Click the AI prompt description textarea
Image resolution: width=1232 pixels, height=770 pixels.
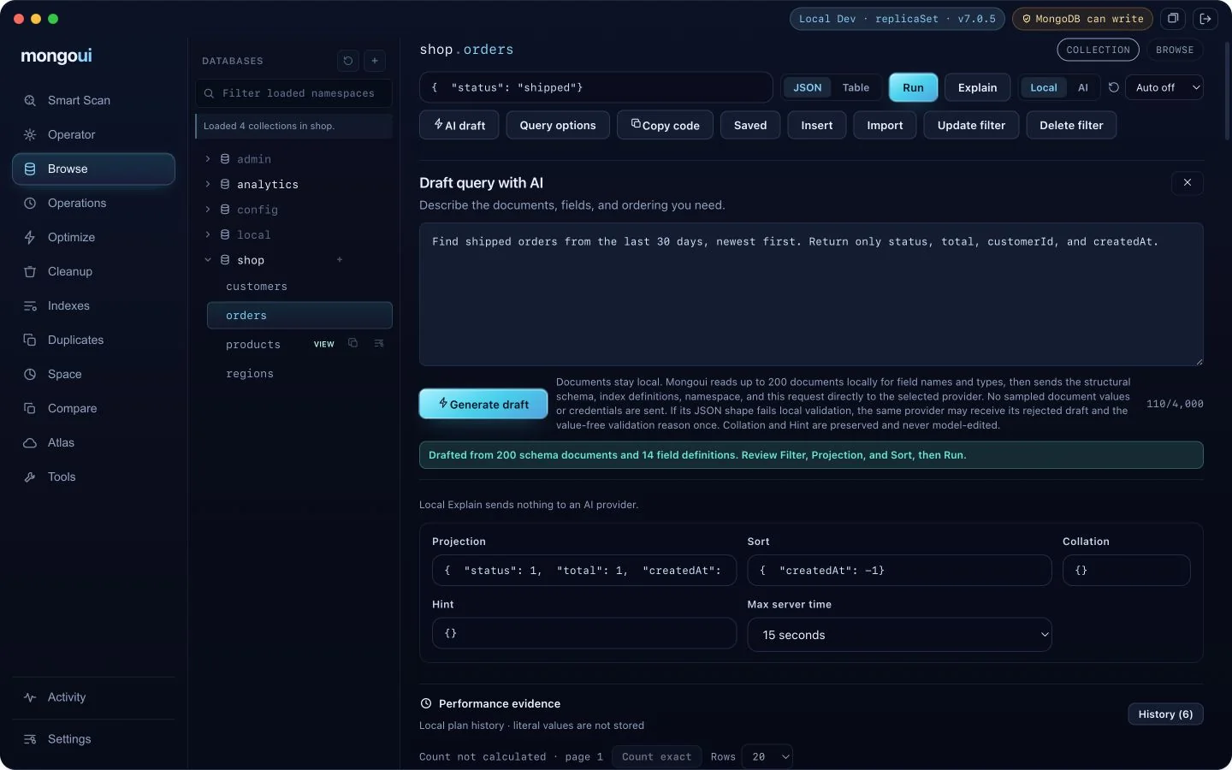[x=811, y=294]
